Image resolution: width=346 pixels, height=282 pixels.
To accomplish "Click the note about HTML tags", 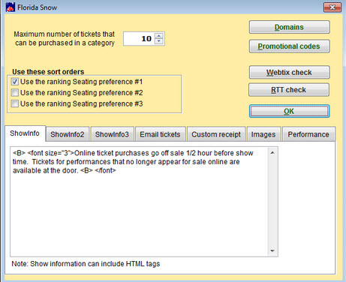I will [x=86, y=264].
